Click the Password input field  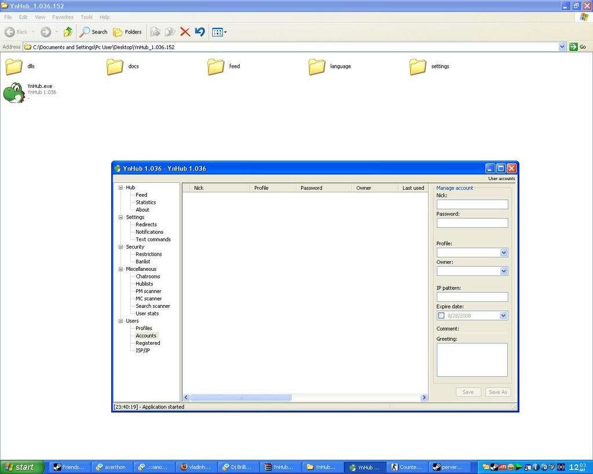coord(472,223)
